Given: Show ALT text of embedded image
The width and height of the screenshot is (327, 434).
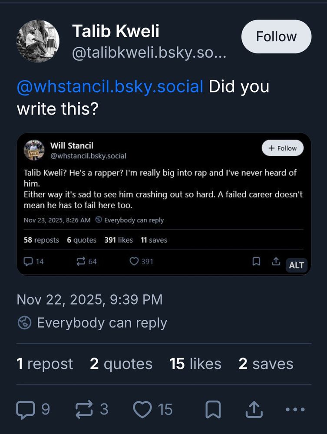Looking at the screenshot, I should pyautogui.click(x=296, y=265).
